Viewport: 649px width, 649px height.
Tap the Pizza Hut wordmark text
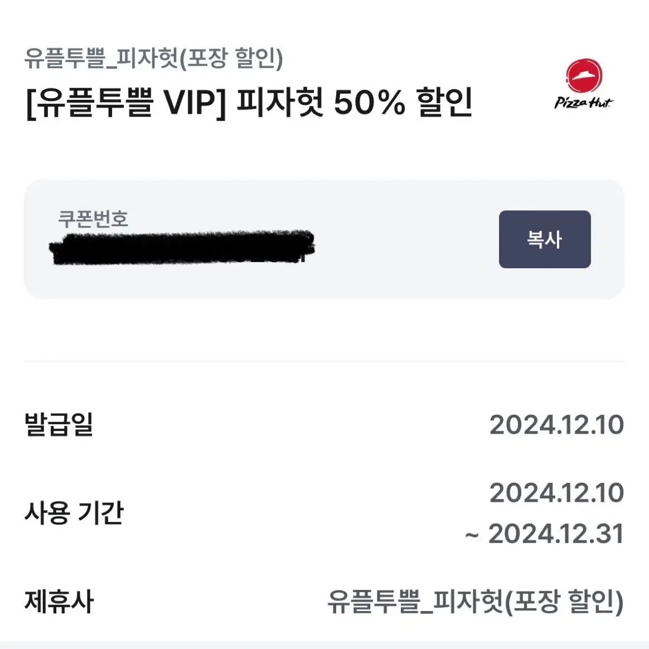pos(584,102)
